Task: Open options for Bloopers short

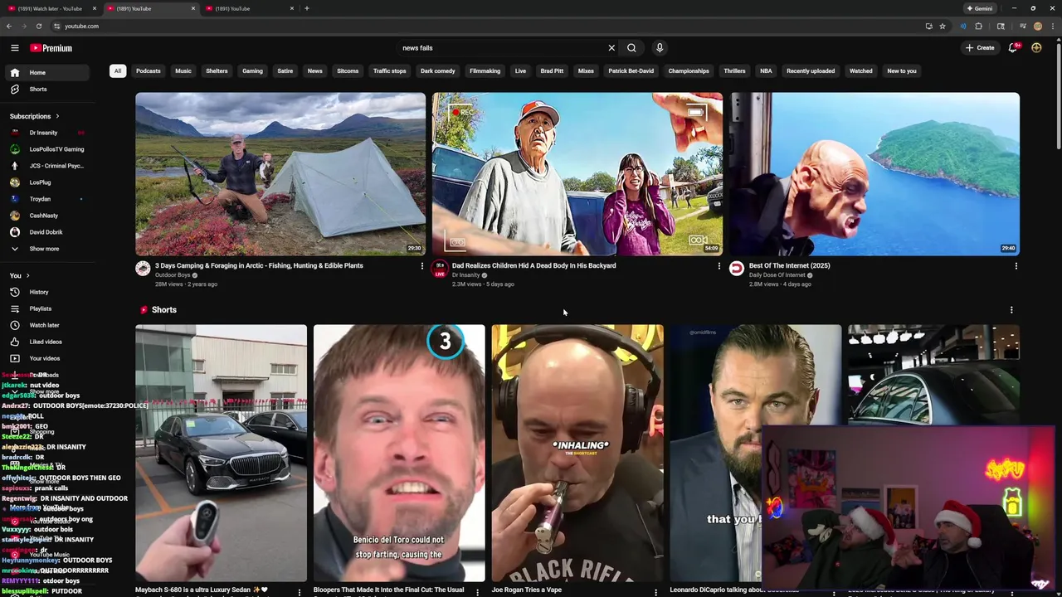Action: [477, 592]
